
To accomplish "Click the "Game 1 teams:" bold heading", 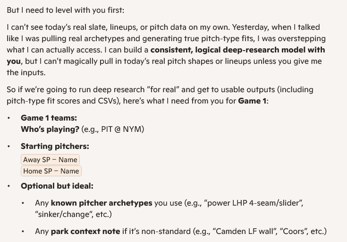I will pyautogui.click(x=49, y=118).
